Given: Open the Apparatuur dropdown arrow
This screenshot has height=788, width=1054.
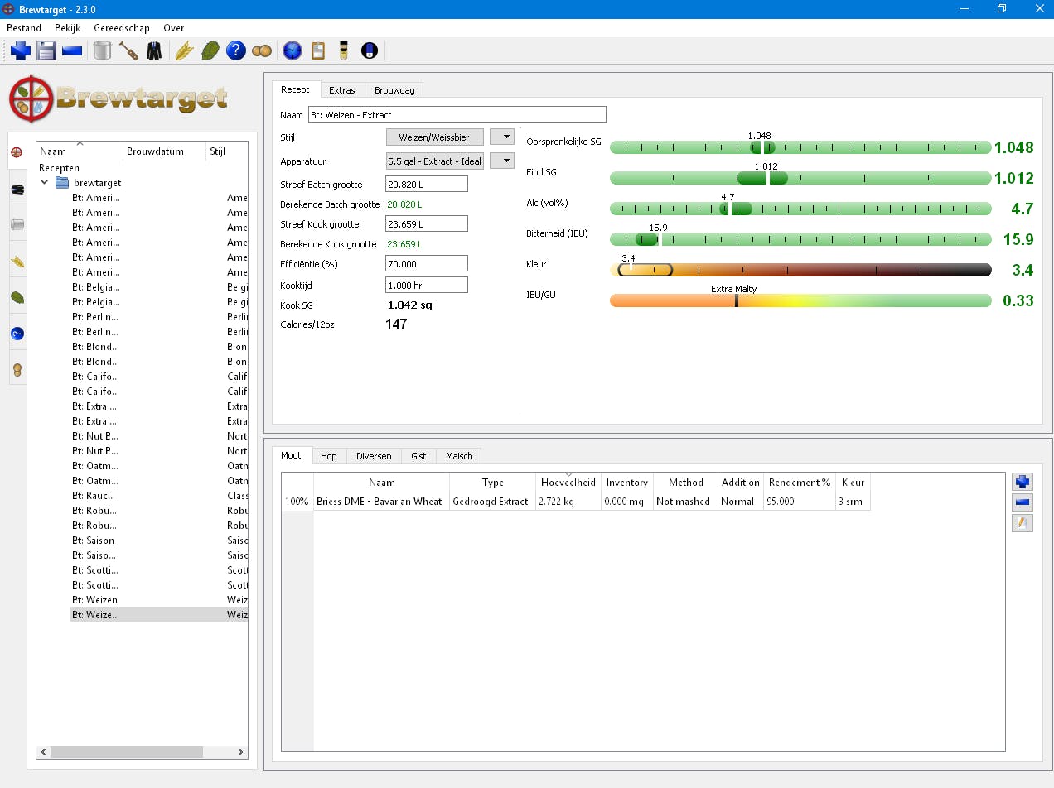Looking at the screenshot, I should click(502, 161).
